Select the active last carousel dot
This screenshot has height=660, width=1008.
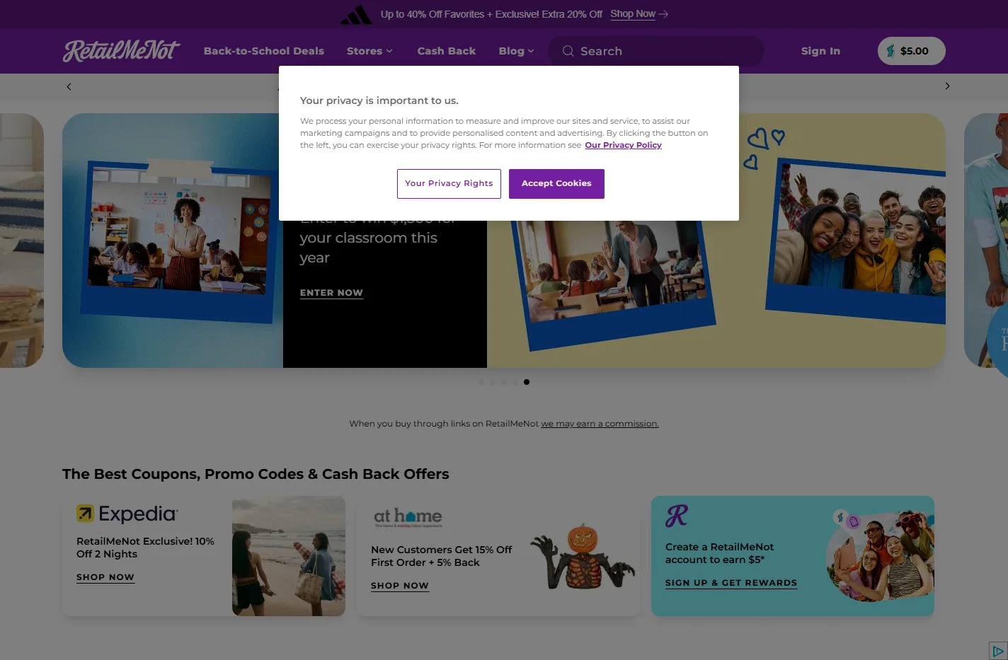pos(527,382)
